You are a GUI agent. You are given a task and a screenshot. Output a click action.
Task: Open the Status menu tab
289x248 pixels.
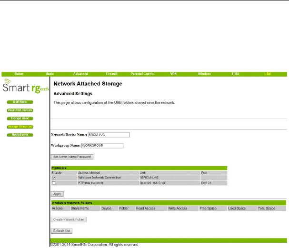click(x=19, y=74)
